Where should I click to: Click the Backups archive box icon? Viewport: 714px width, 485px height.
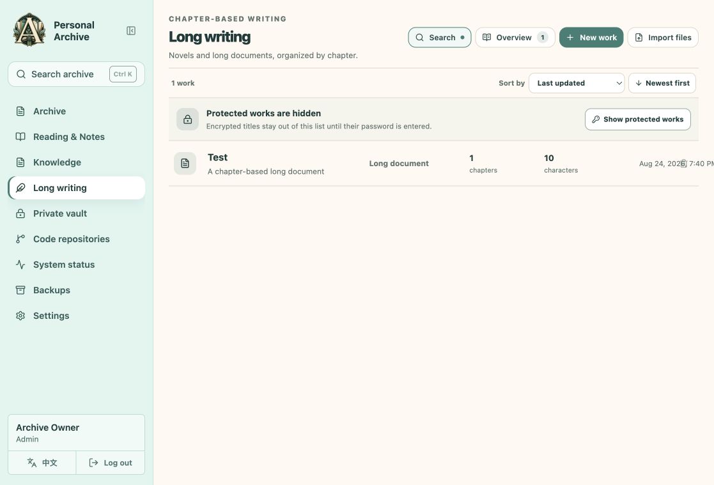pos(20,290)
